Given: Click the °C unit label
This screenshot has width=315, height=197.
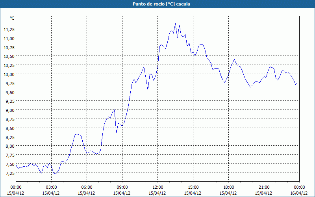Looking at the screenshot, I should [x=12, y=18].
